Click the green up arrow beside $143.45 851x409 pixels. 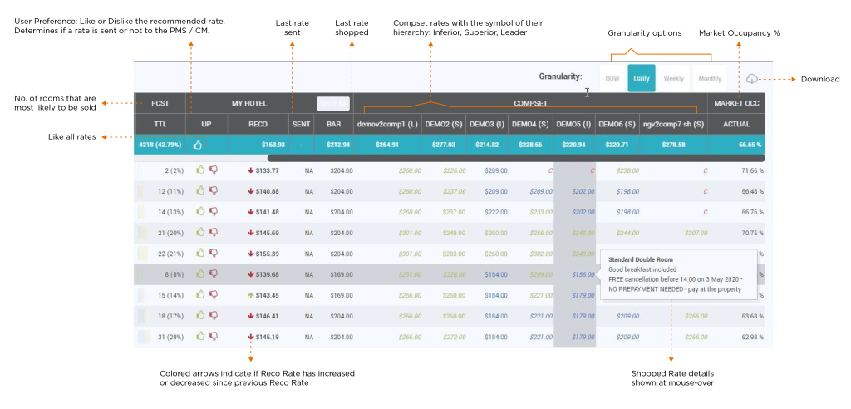[x=251, y=295]
